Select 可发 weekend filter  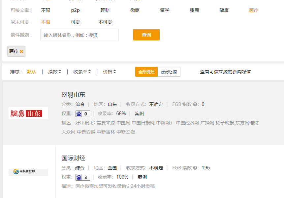click(75, 22)
